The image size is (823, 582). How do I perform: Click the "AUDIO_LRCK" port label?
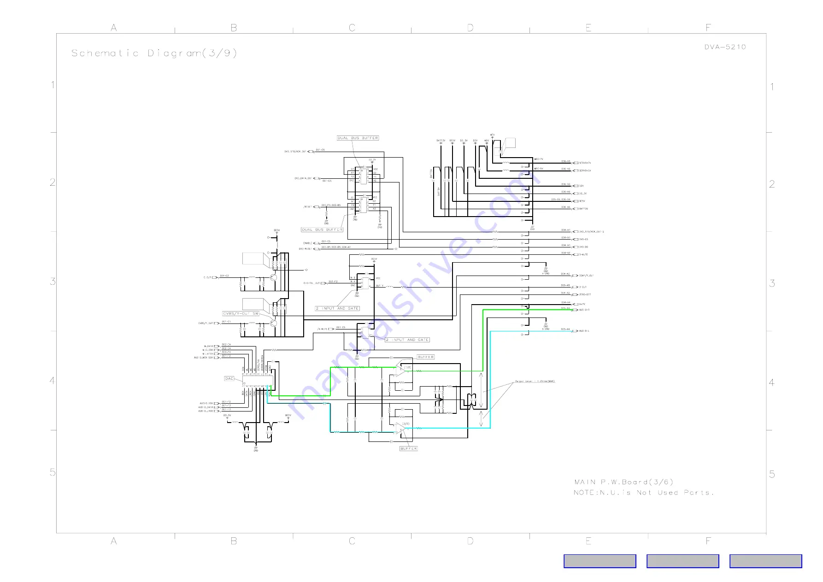206,411
